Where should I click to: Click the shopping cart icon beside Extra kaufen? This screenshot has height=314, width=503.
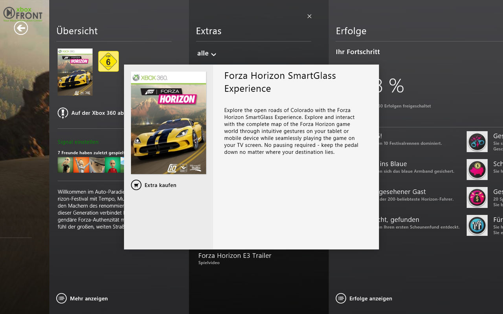tap(136, 185)
